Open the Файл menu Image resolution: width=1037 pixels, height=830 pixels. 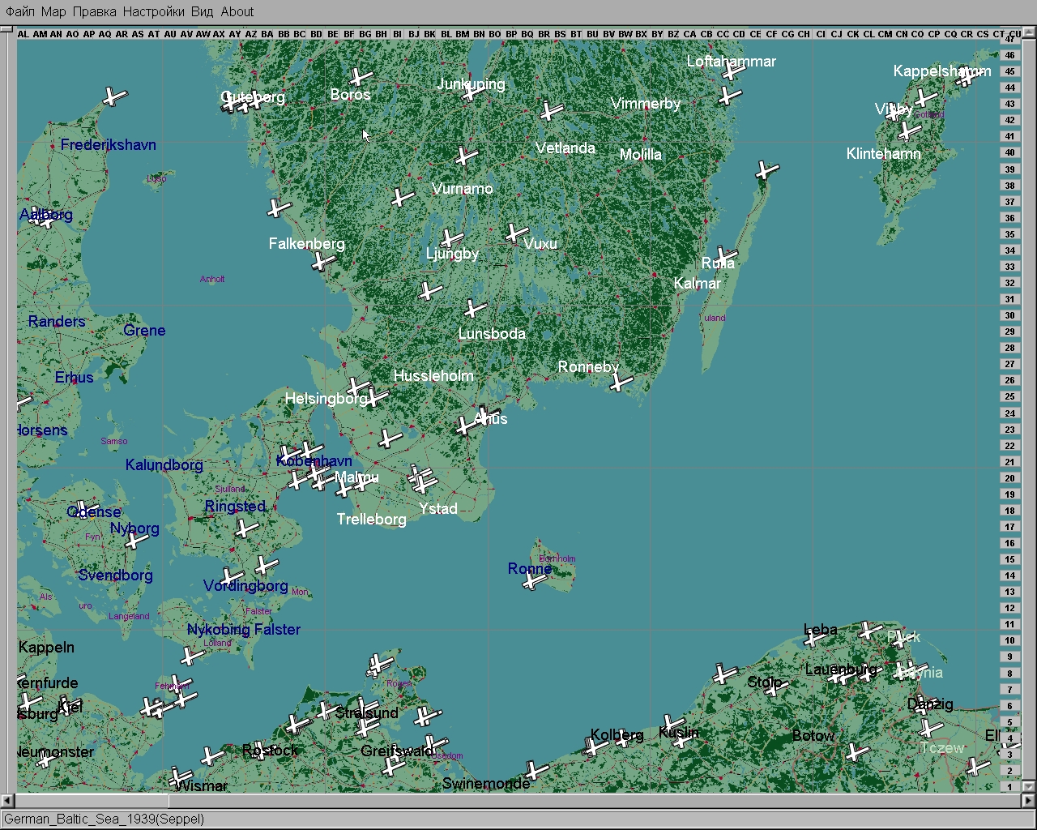tap(20, 11)
